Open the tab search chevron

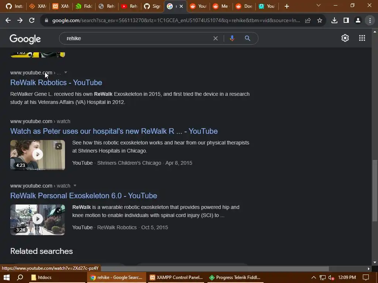(319, 5)
